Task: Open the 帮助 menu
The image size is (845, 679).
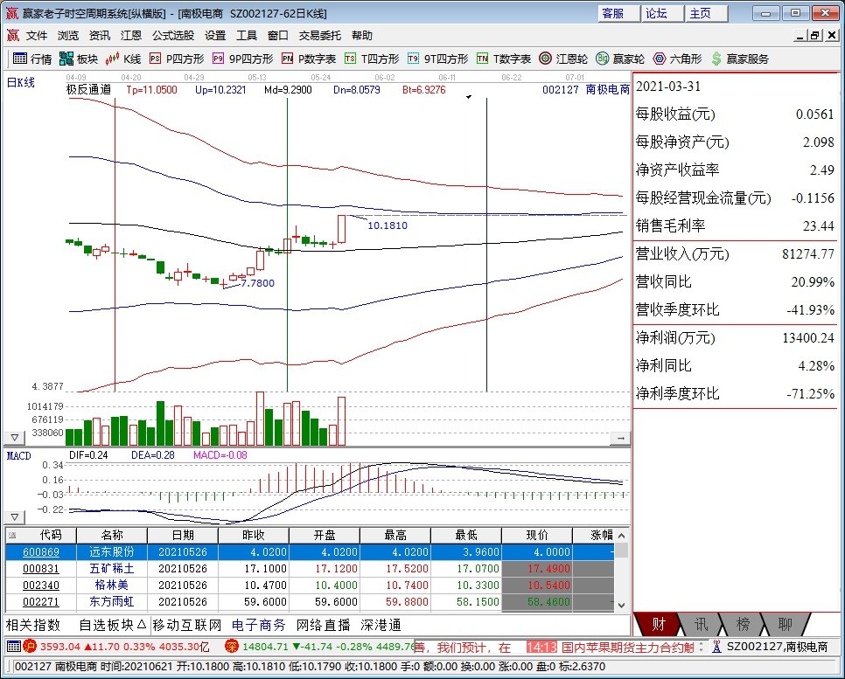Action: [x=362, y=36]
